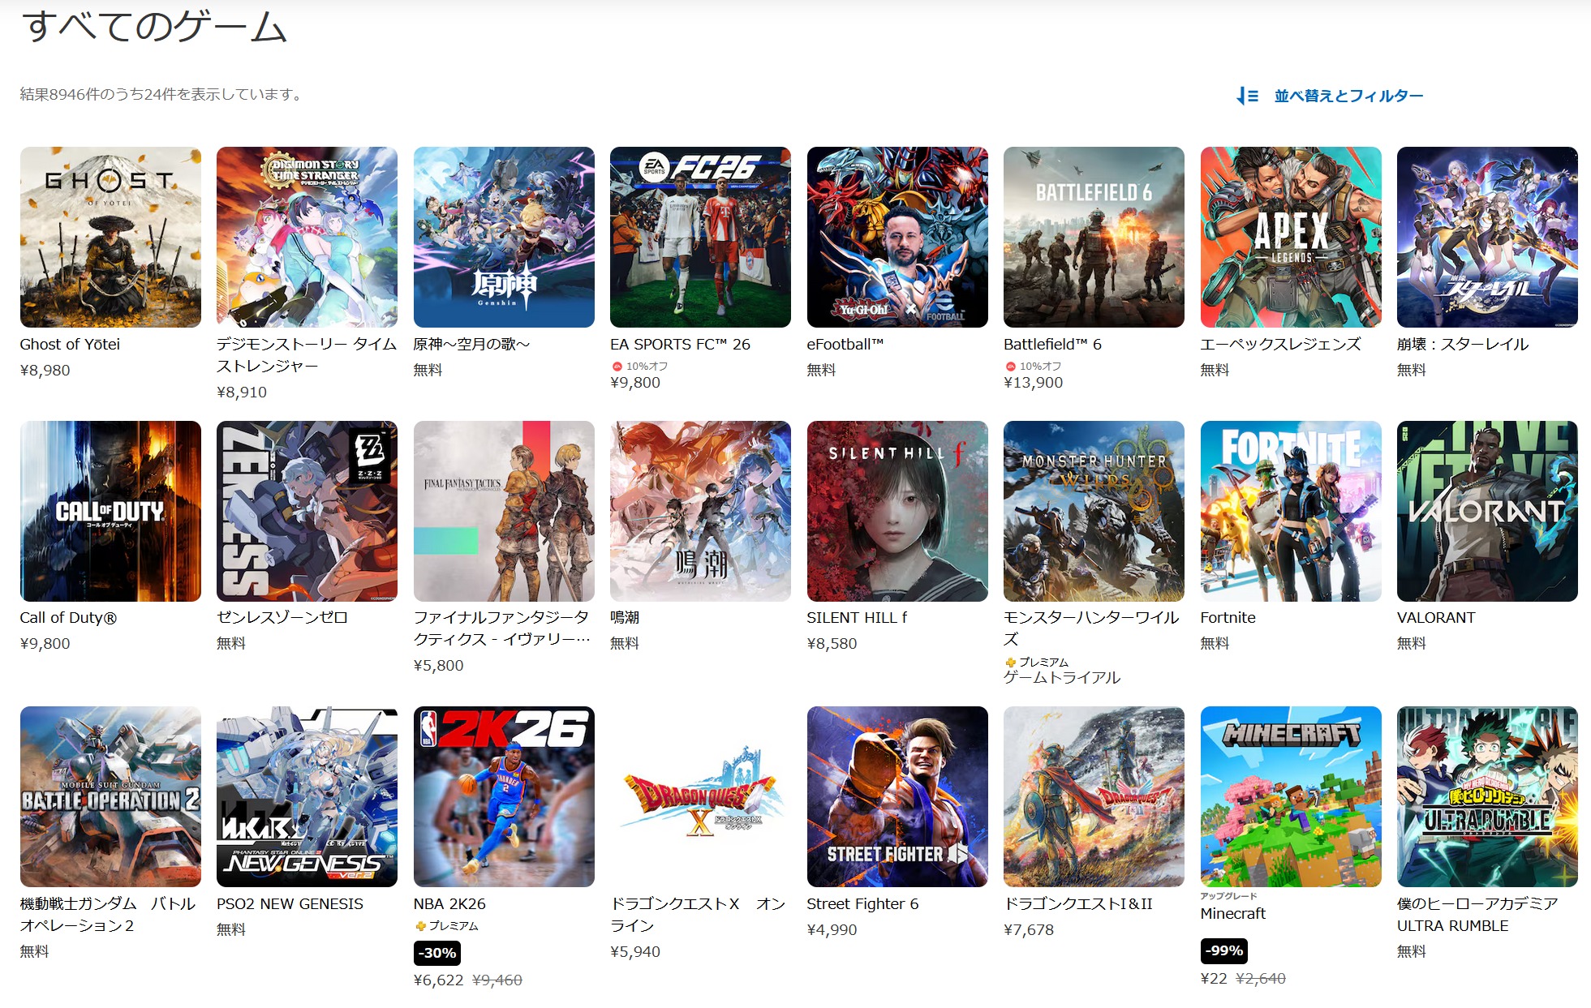Click the Call of Duty cover
The height and width of the screenshot is (1008, 1591).
tap(110, 511)
